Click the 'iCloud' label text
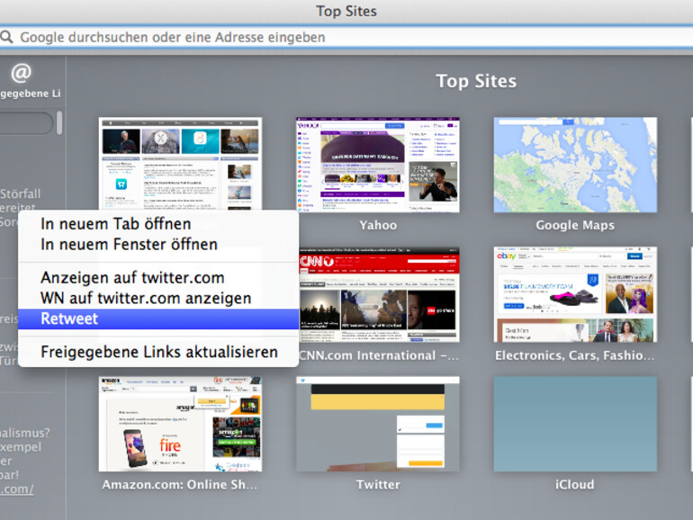Image resolution: width=693 pixels, height=520 pixels. pos(574,485)
